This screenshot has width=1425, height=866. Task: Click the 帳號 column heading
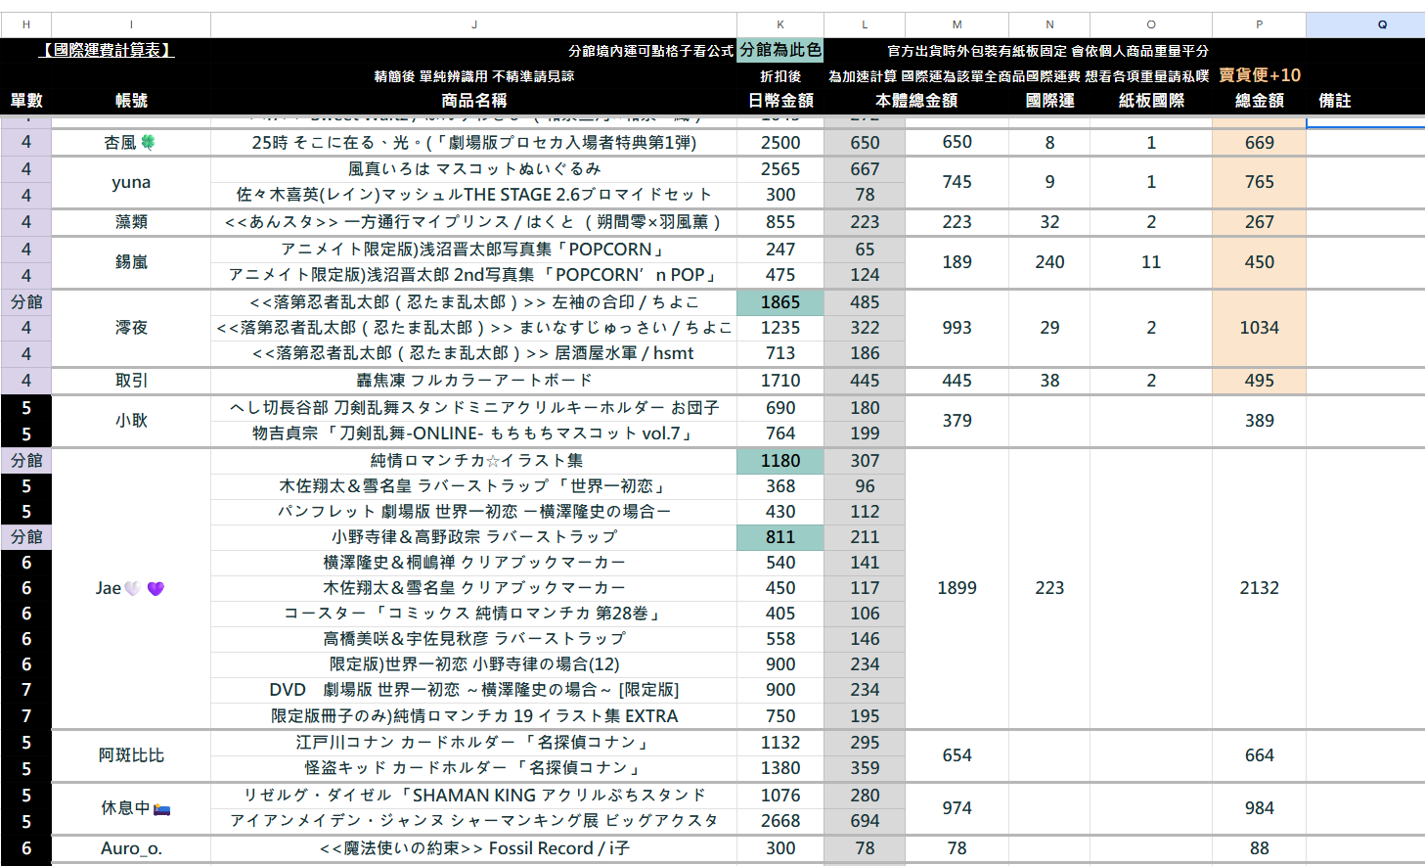[131, 101]
